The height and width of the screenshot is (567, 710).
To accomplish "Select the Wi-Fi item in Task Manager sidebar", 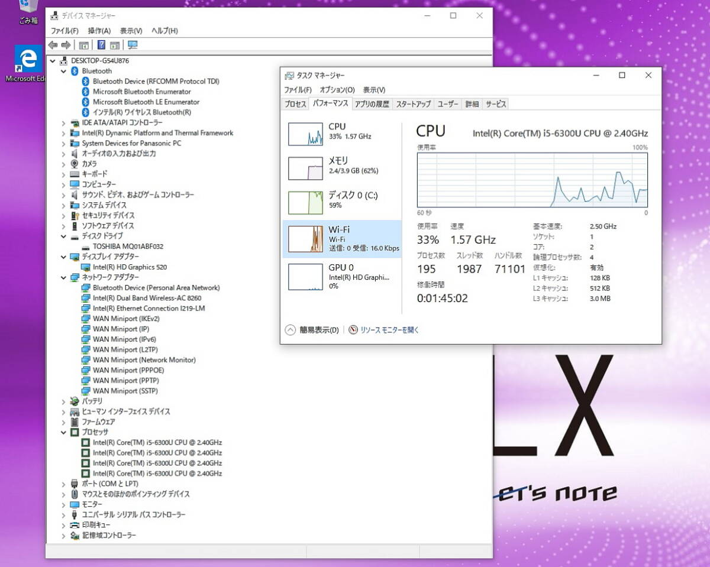I will pyautogui.click(x=342, y=239).
